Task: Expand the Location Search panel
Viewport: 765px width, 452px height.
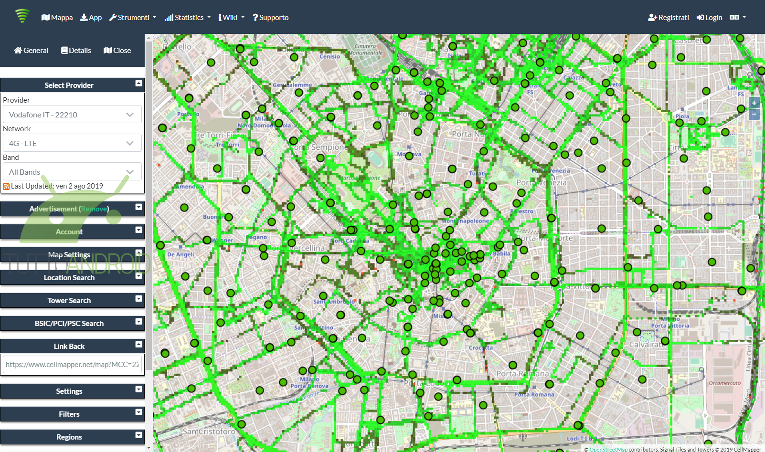Action: (138, 276)
